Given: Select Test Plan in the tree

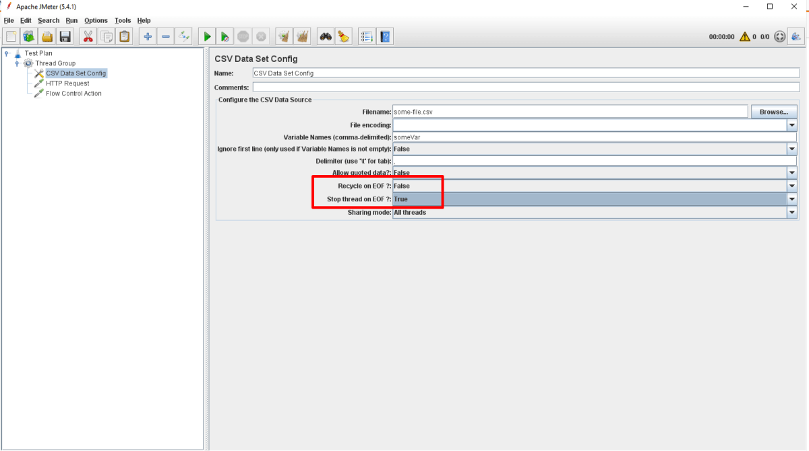Looking at the screenshot, I should pos(38,53).
